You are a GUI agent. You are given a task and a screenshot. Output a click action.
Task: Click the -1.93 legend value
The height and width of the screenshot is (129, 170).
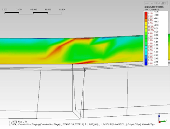[x=156, y=52]
